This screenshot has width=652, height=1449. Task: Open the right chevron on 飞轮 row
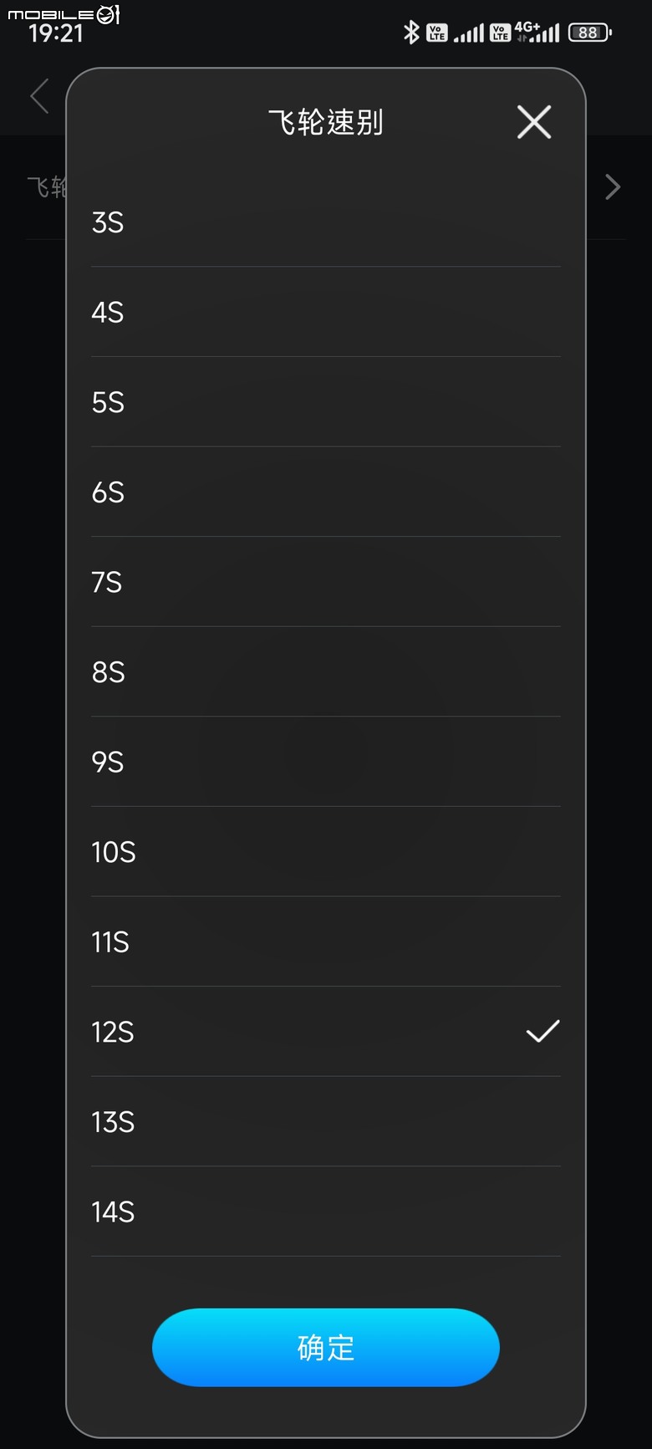tap(613, 187)
